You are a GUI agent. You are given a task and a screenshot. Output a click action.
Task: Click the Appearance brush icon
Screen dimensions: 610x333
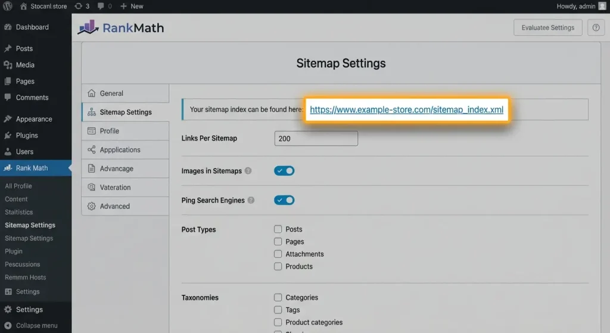[x=8, y=119]
